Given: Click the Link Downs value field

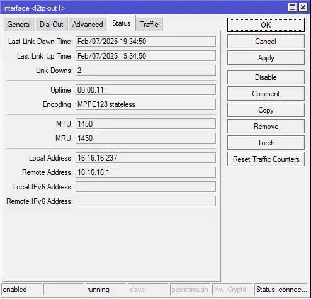Looking at the screenshot, I should (145, 71).
